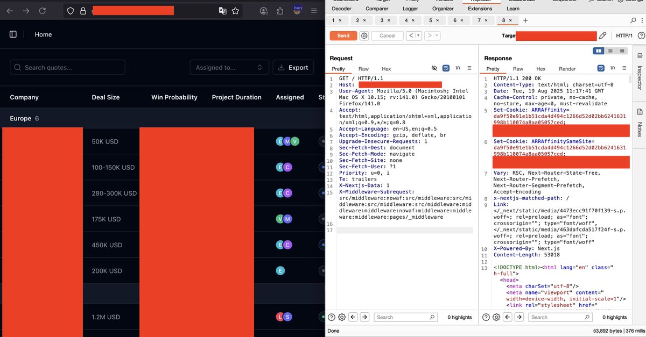
Task: Click the Home breadcrumb
Action: (43, 34)
